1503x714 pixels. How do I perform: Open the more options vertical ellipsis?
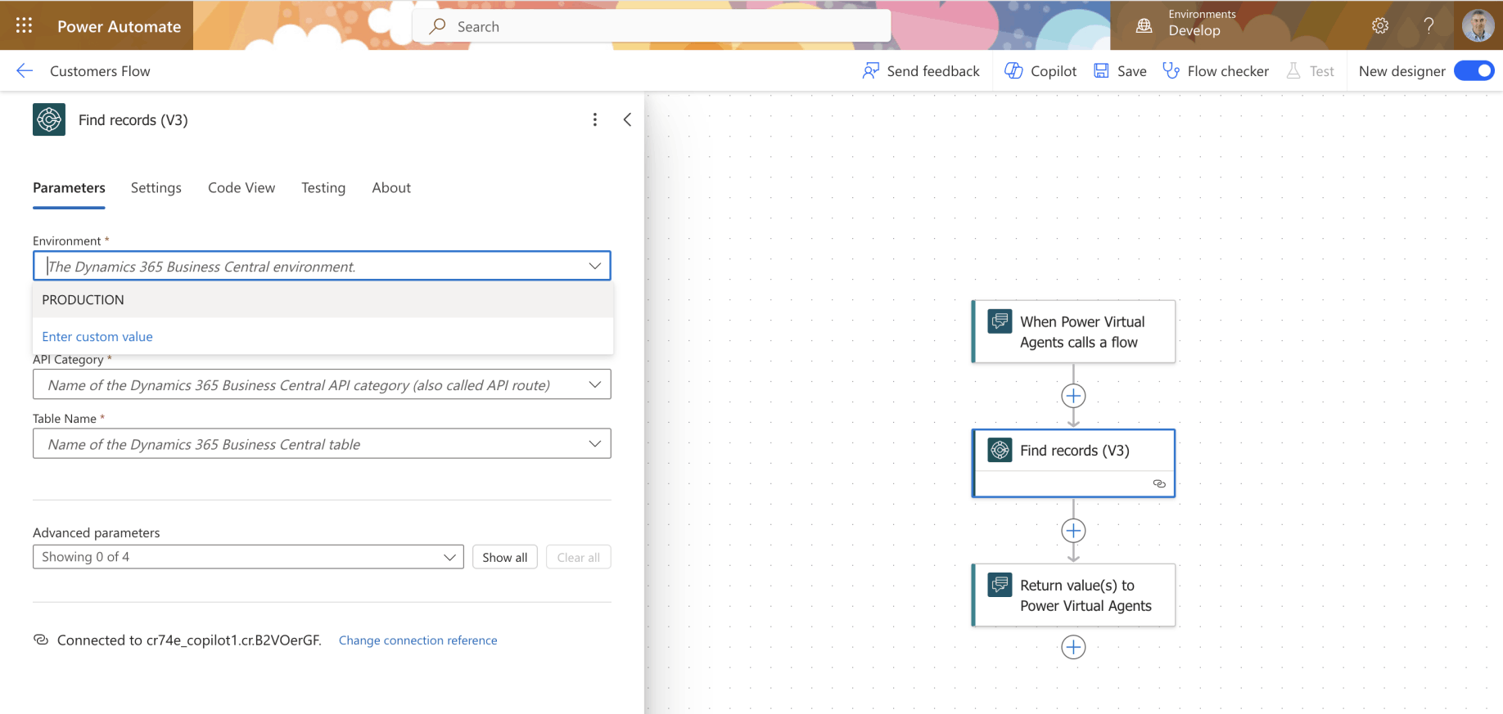click(595, 119)
